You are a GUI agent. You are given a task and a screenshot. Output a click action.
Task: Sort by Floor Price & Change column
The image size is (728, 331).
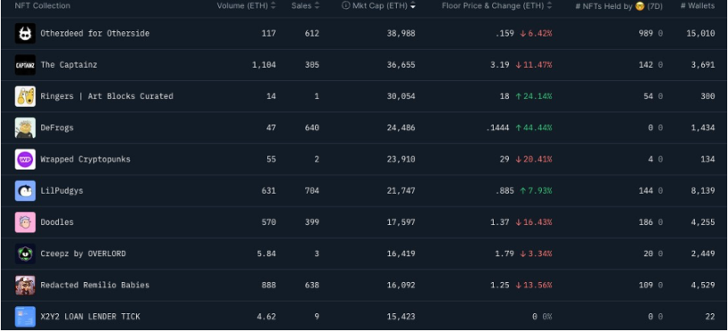[x=496, y=6]
